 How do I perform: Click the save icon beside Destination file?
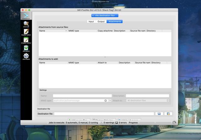(159, 114)
